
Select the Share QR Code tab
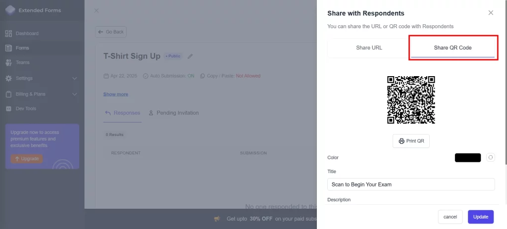click(453, 48)
